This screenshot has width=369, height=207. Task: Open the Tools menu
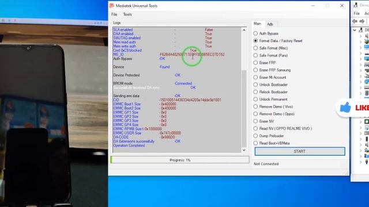[x=127, y=14]
